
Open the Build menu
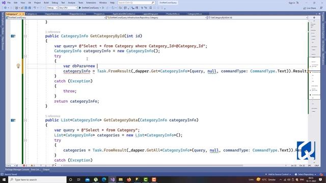(x=46, y=3)
